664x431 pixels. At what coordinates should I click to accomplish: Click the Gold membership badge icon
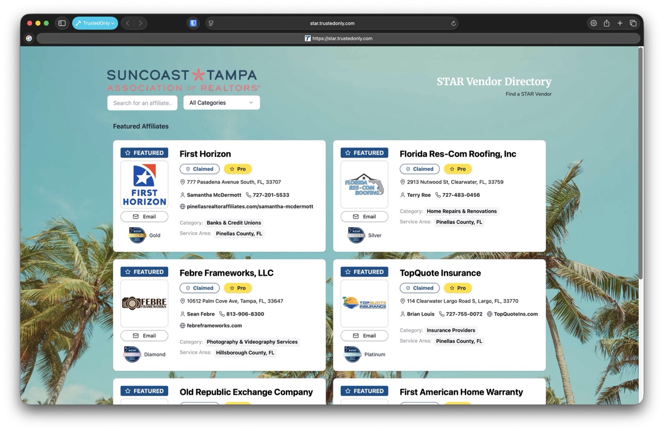coord(137,235)
